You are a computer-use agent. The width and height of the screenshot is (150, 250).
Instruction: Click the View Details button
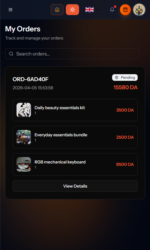coord(75,186)
